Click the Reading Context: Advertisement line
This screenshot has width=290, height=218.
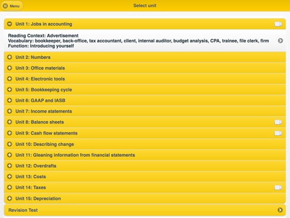click(x=43, y=36)
